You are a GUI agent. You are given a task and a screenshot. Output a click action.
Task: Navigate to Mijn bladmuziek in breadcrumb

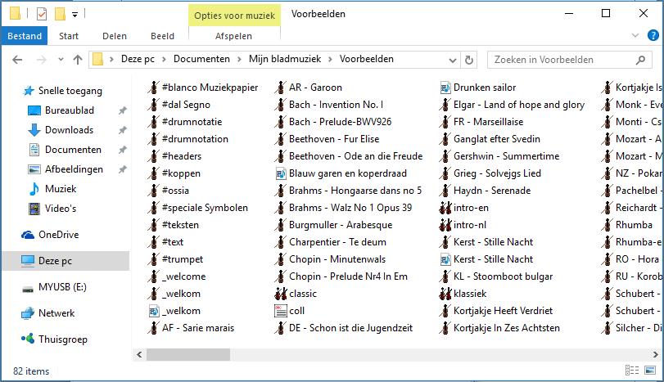pos(285,59)
